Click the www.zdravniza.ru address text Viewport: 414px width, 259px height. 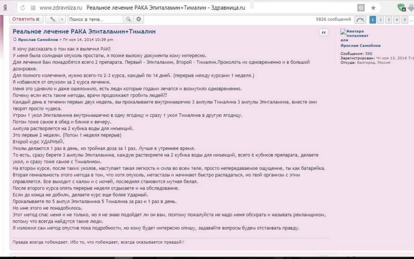click(61, 8)
